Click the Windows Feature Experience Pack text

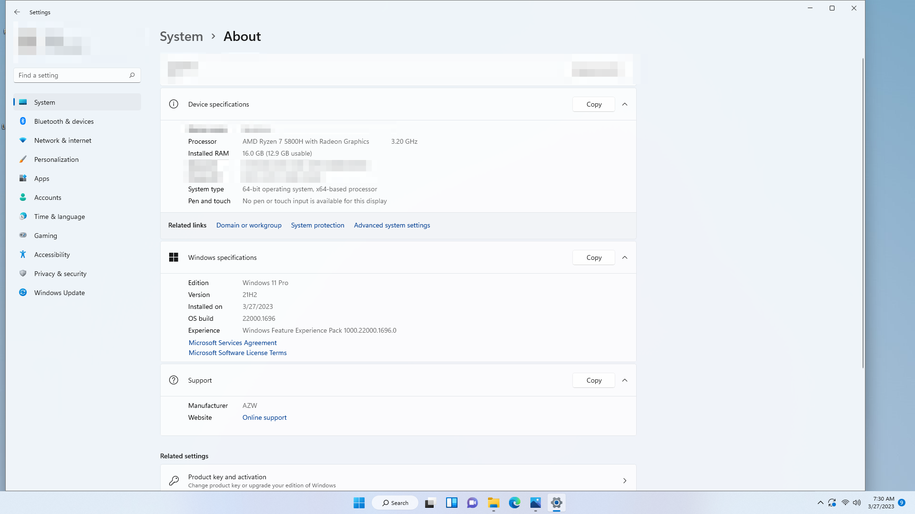coord(319,330)
